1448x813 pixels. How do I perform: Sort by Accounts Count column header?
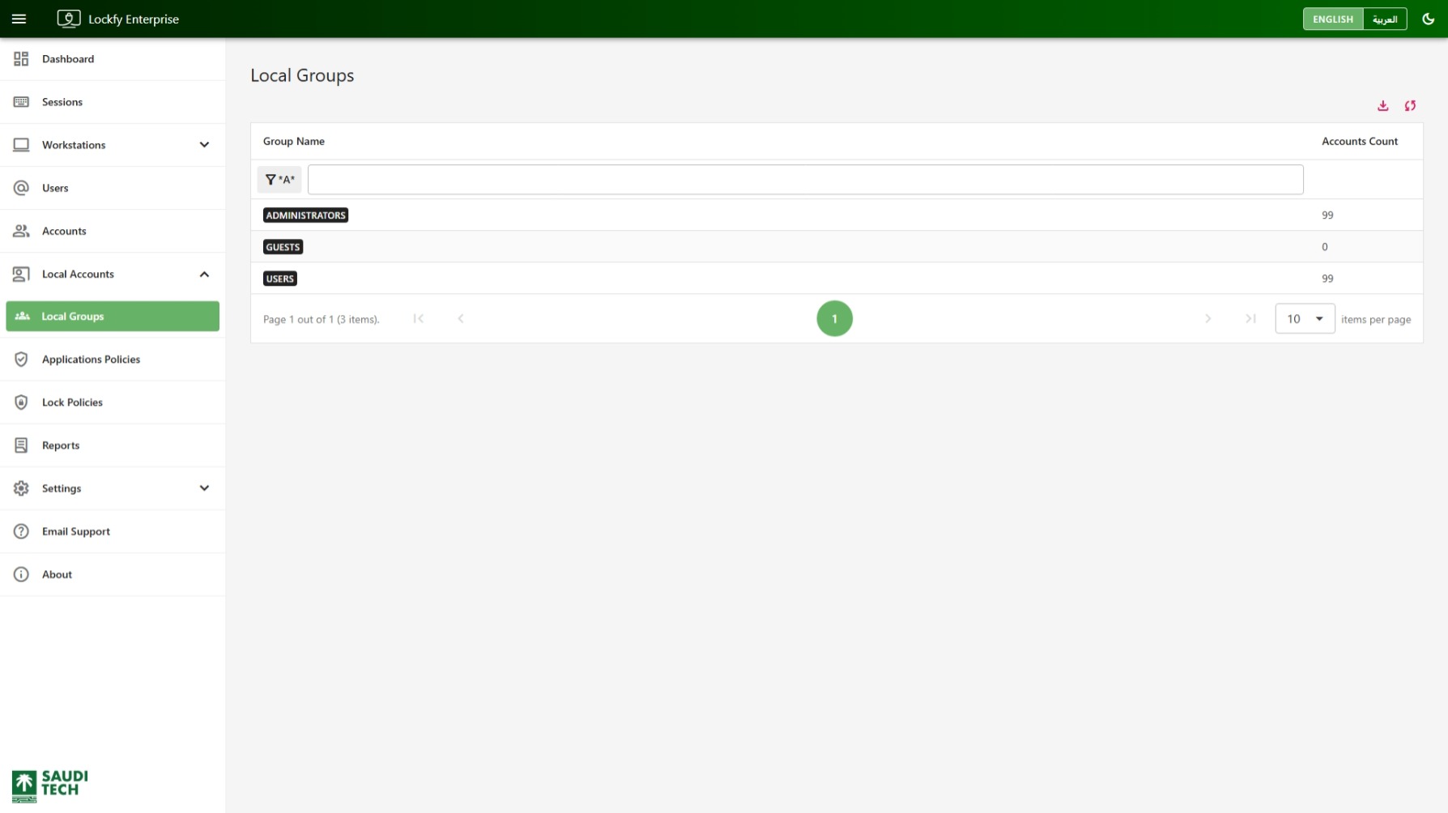pyautogui.click(x=1360, y=141)
